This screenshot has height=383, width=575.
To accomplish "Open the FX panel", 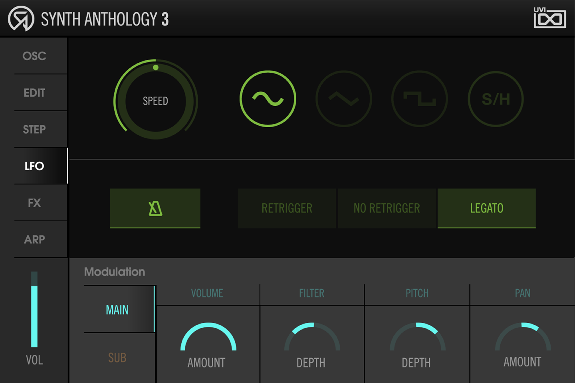I will (x=34, y=203).
